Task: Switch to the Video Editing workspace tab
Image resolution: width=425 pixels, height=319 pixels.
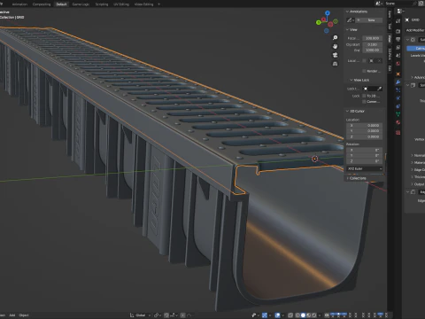Action: 143,4
